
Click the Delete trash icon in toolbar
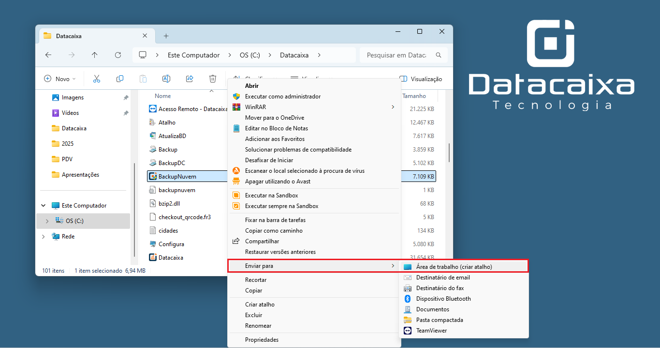coord(213,79)
